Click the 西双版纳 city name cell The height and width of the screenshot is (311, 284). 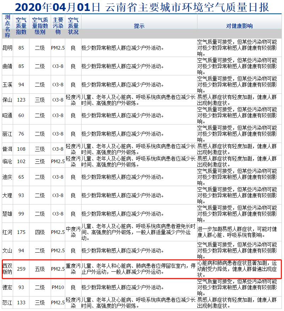7,269
